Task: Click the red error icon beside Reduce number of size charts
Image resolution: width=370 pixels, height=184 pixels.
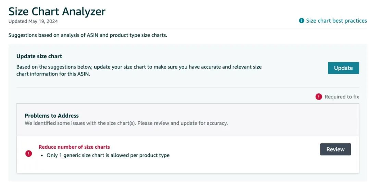Action: coord(29,154)
